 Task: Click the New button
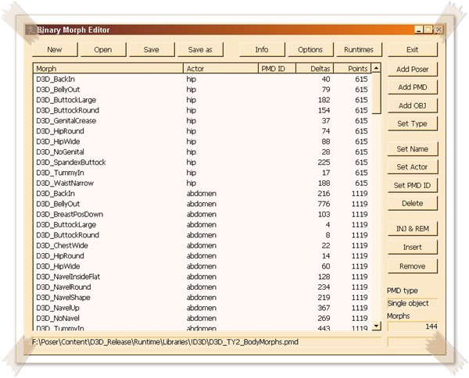pyautogui.click(x=55, y=50)
